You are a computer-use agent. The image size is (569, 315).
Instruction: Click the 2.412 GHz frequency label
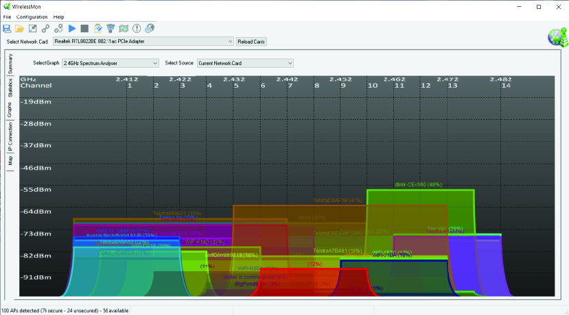pos(127,79)
